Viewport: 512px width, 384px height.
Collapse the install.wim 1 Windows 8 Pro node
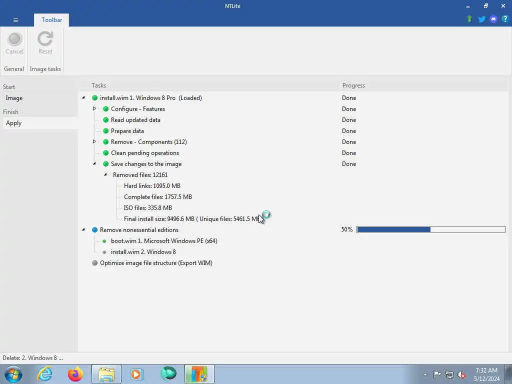[83, 97]
